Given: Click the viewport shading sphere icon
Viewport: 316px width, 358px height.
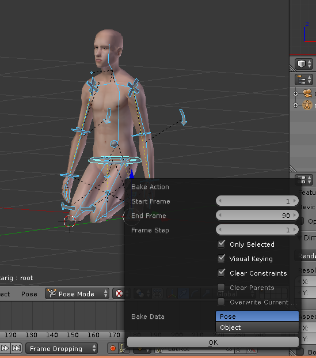Looking at the screenshot, I should (119, 293).
